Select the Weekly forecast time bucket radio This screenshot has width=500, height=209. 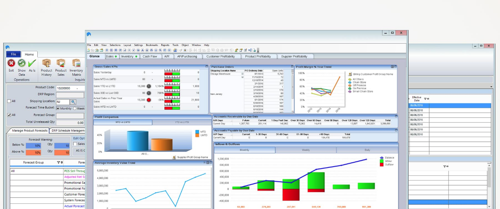tap(75, 109)
